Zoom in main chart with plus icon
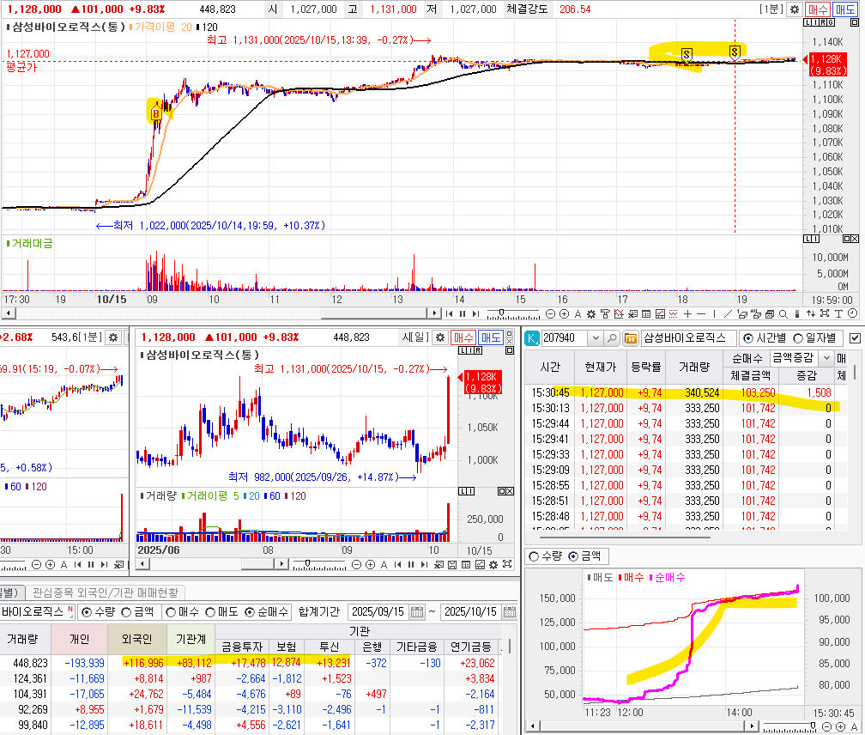The image size is (865, 735). [x=565, y=314]
